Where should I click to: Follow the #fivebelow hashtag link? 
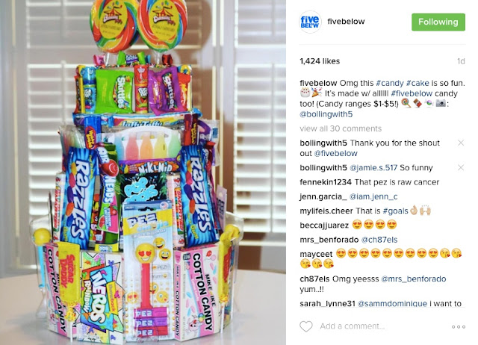tap(412, 93)
